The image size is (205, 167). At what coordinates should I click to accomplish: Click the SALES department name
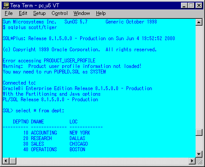pos(37,144)
